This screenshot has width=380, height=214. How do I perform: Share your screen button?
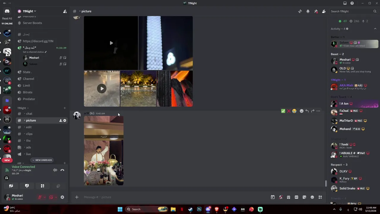coord(27,186)
